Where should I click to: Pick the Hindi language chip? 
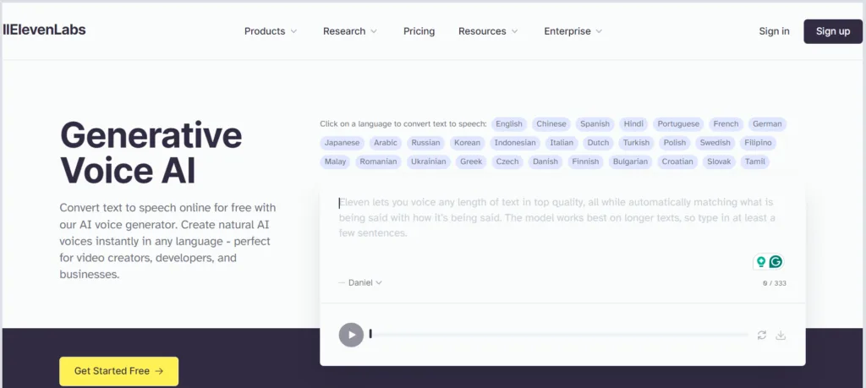633,124
